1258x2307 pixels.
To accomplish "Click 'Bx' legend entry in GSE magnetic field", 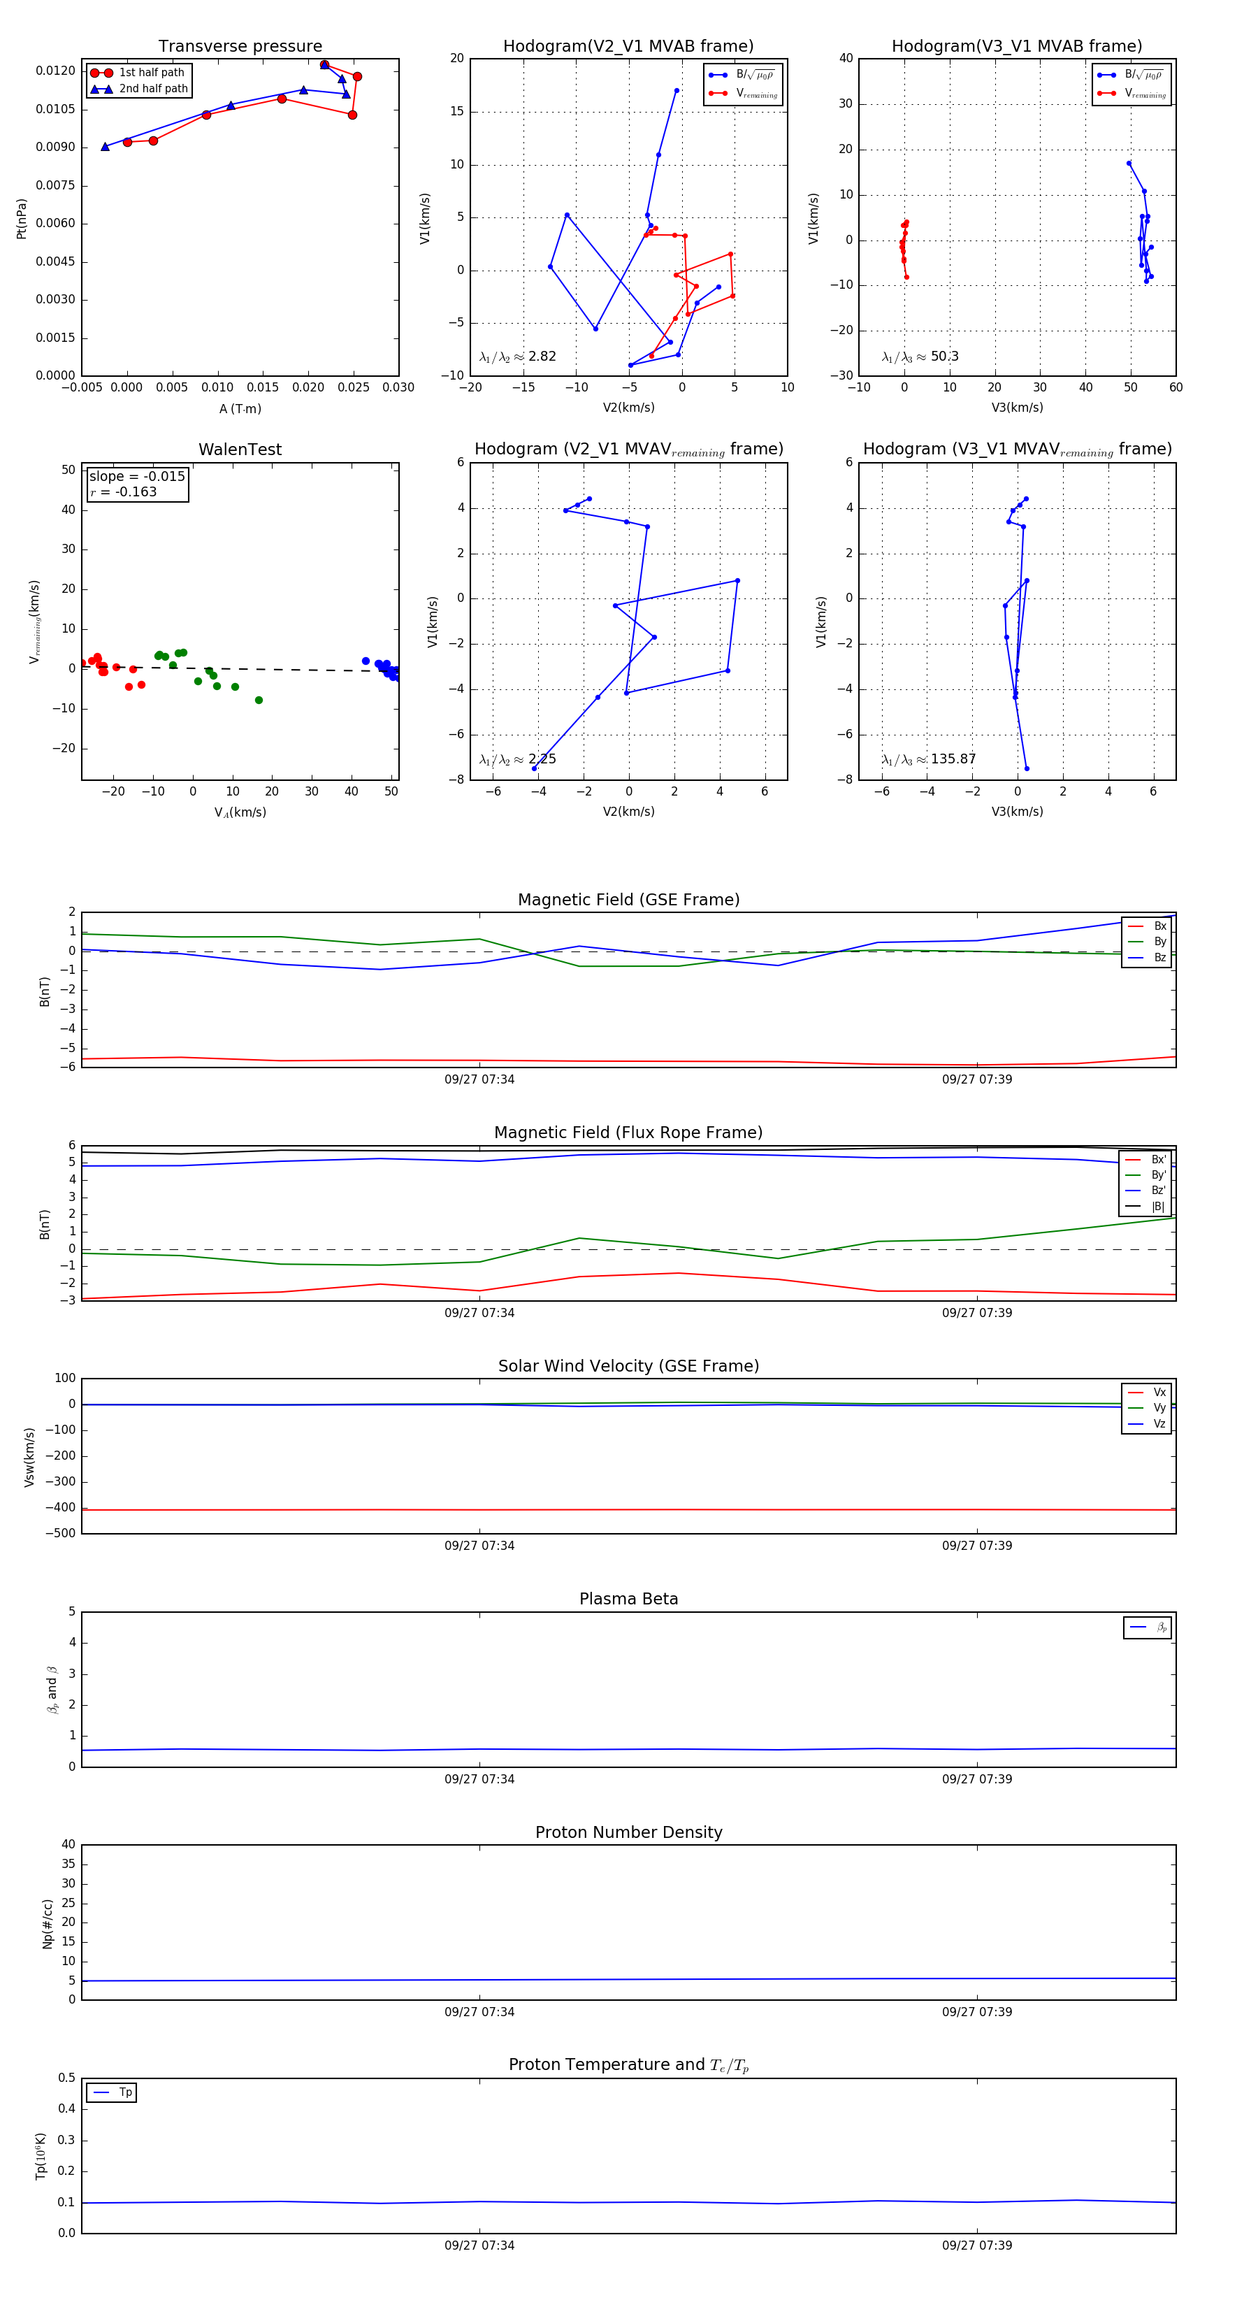I will pos(1147,926).
